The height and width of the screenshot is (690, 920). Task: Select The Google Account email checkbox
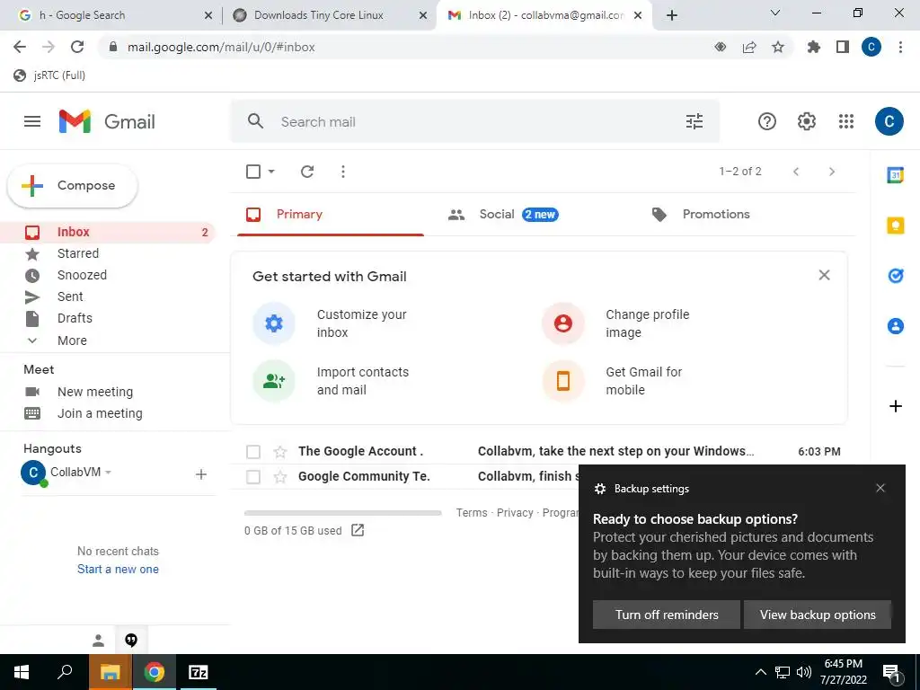(x=253, y=451)
